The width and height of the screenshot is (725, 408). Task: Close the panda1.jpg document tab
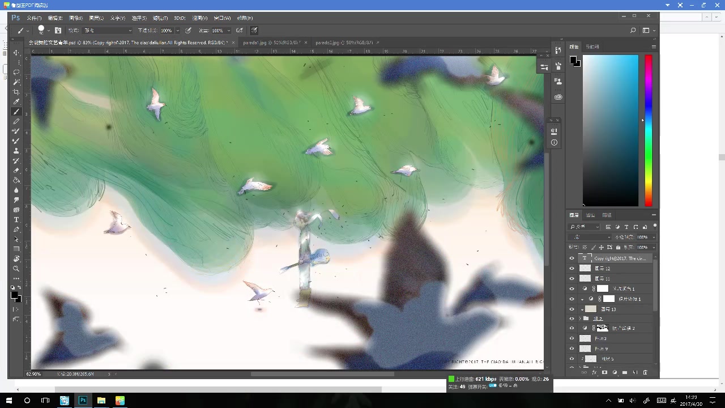306,42
